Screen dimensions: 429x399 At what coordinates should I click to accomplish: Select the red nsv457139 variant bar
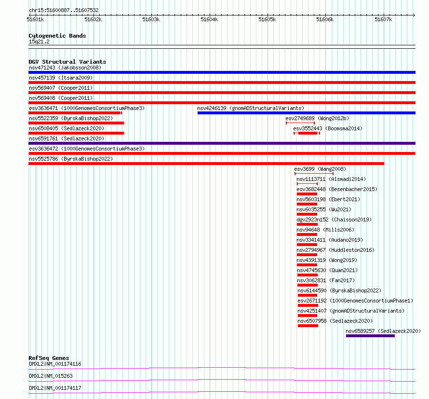(222, 83)
